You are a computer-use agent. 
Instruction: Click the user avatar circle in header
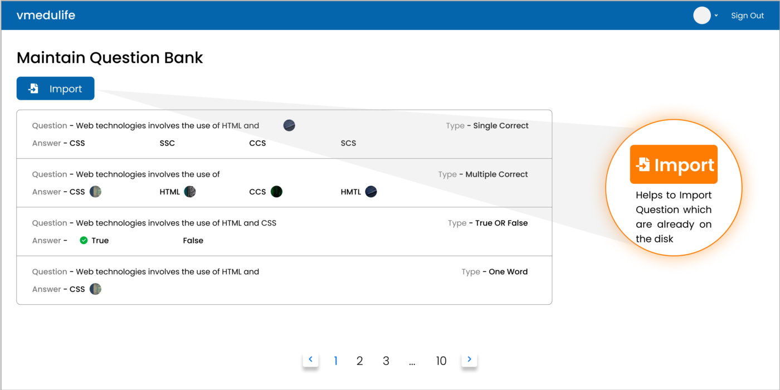pos(701,16)
